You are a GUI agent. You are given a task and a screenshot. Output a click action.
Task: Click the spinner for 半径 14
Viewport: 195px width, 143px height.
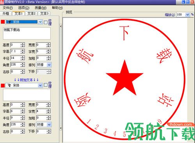click(x=23, y=58)
